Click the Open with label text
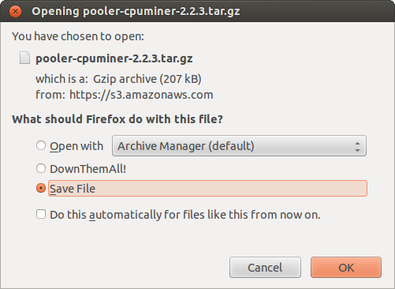The height and width of the screenshot is (289, 395). point(76,146)
